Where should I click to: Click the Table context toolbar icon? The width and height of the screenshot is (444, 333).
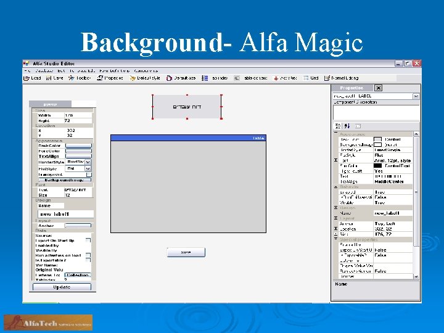click(x=237, y=78)
